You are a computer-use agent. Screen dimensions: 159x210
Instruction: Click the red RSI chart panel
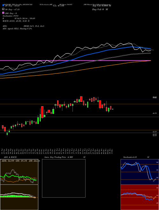[x=140, y=197]
